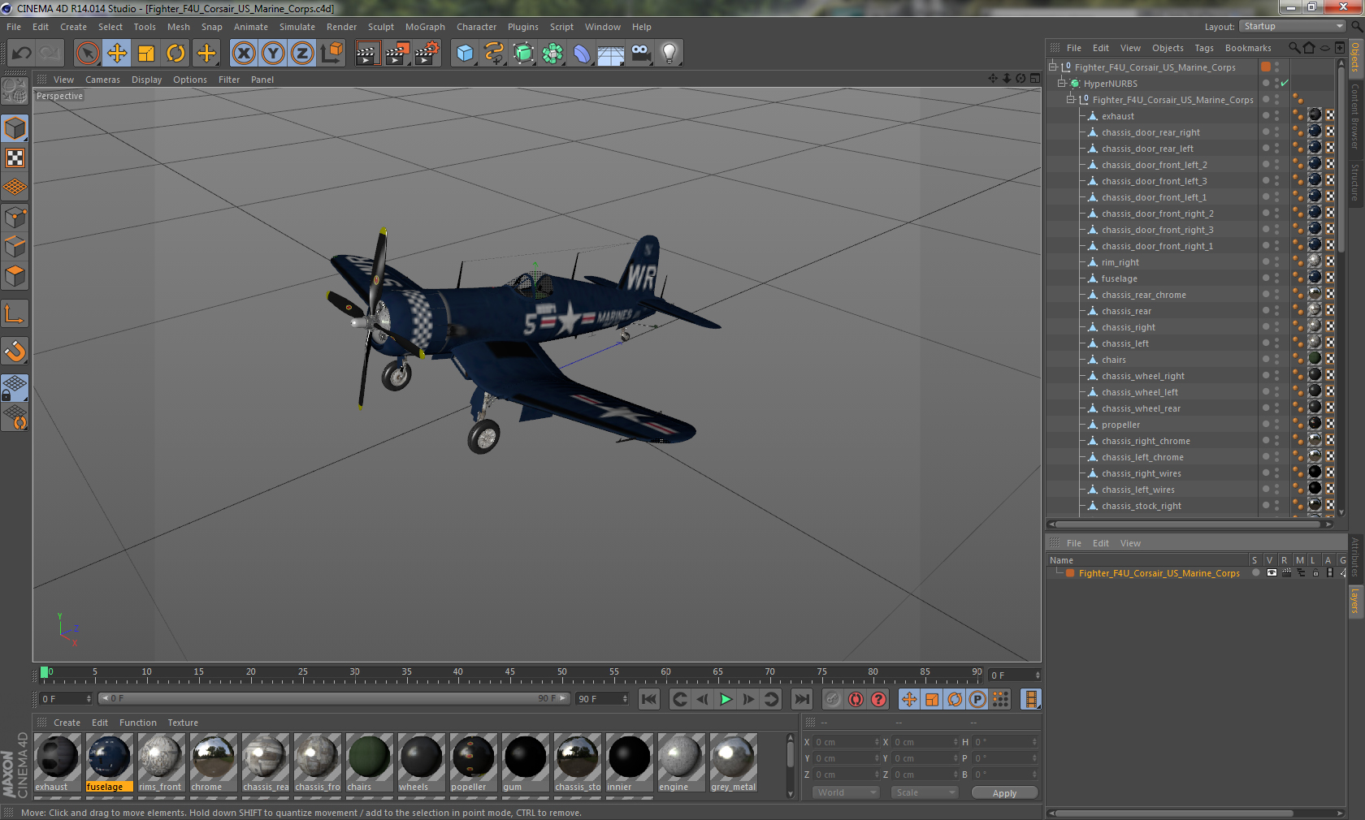This screenshot has height=820, width=1365.
Task: Open the Object Manager Tags menu
Action: pos(1203,48)
